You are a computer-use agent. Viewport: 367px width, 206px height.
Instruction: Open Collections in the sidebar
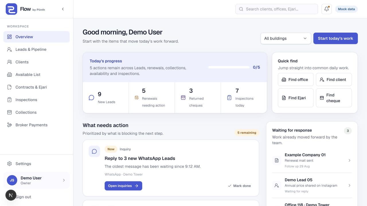click(x=36, y=112)
